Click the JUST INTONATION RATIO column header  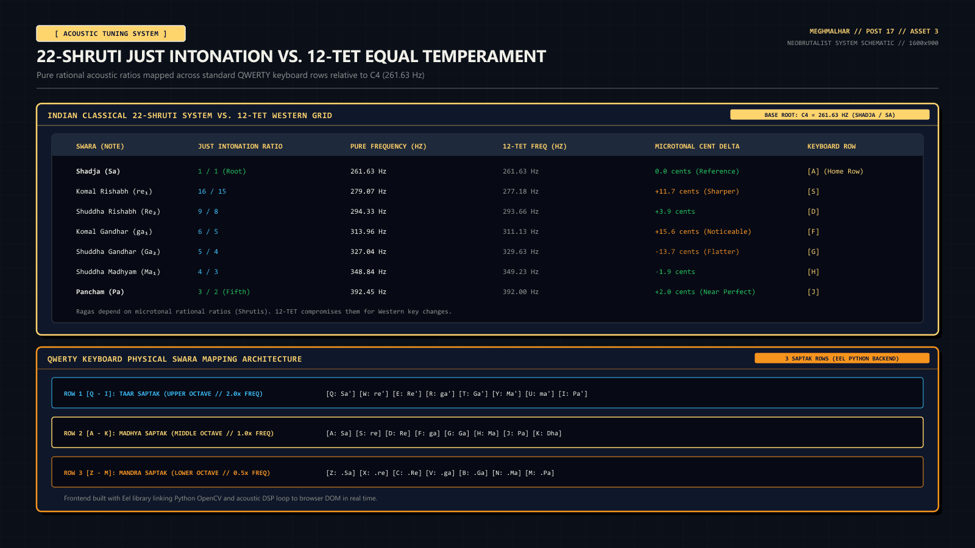click(240, 146)
